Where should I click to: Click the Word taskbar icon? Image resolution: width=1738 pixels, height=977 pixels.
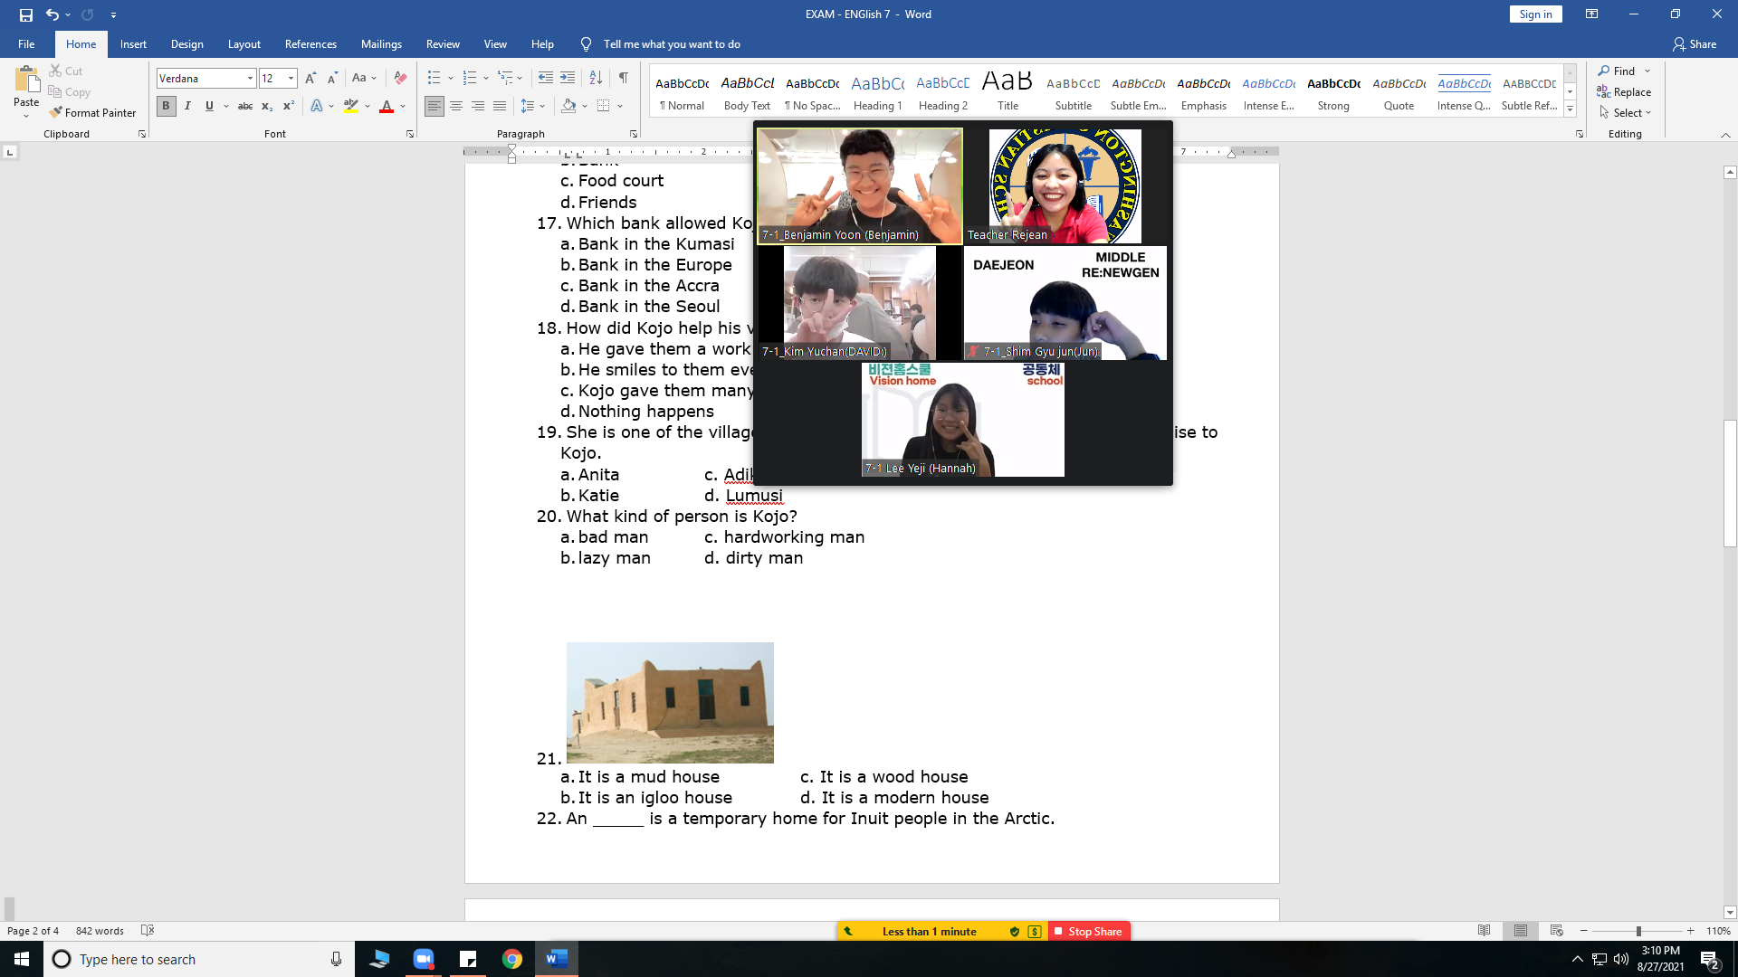click(x=557, y=959)
